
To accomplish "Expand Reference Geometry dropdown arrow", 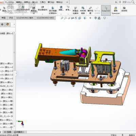I will pos(68,14).
